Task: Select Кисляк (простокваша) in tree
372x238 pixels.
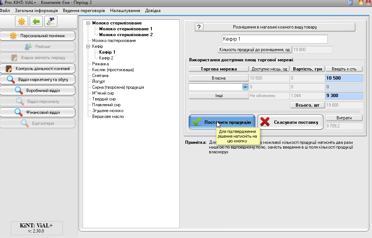Action: click(113, 70)
